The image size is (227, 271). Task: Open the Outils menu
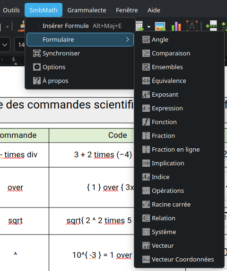point(11,10)
